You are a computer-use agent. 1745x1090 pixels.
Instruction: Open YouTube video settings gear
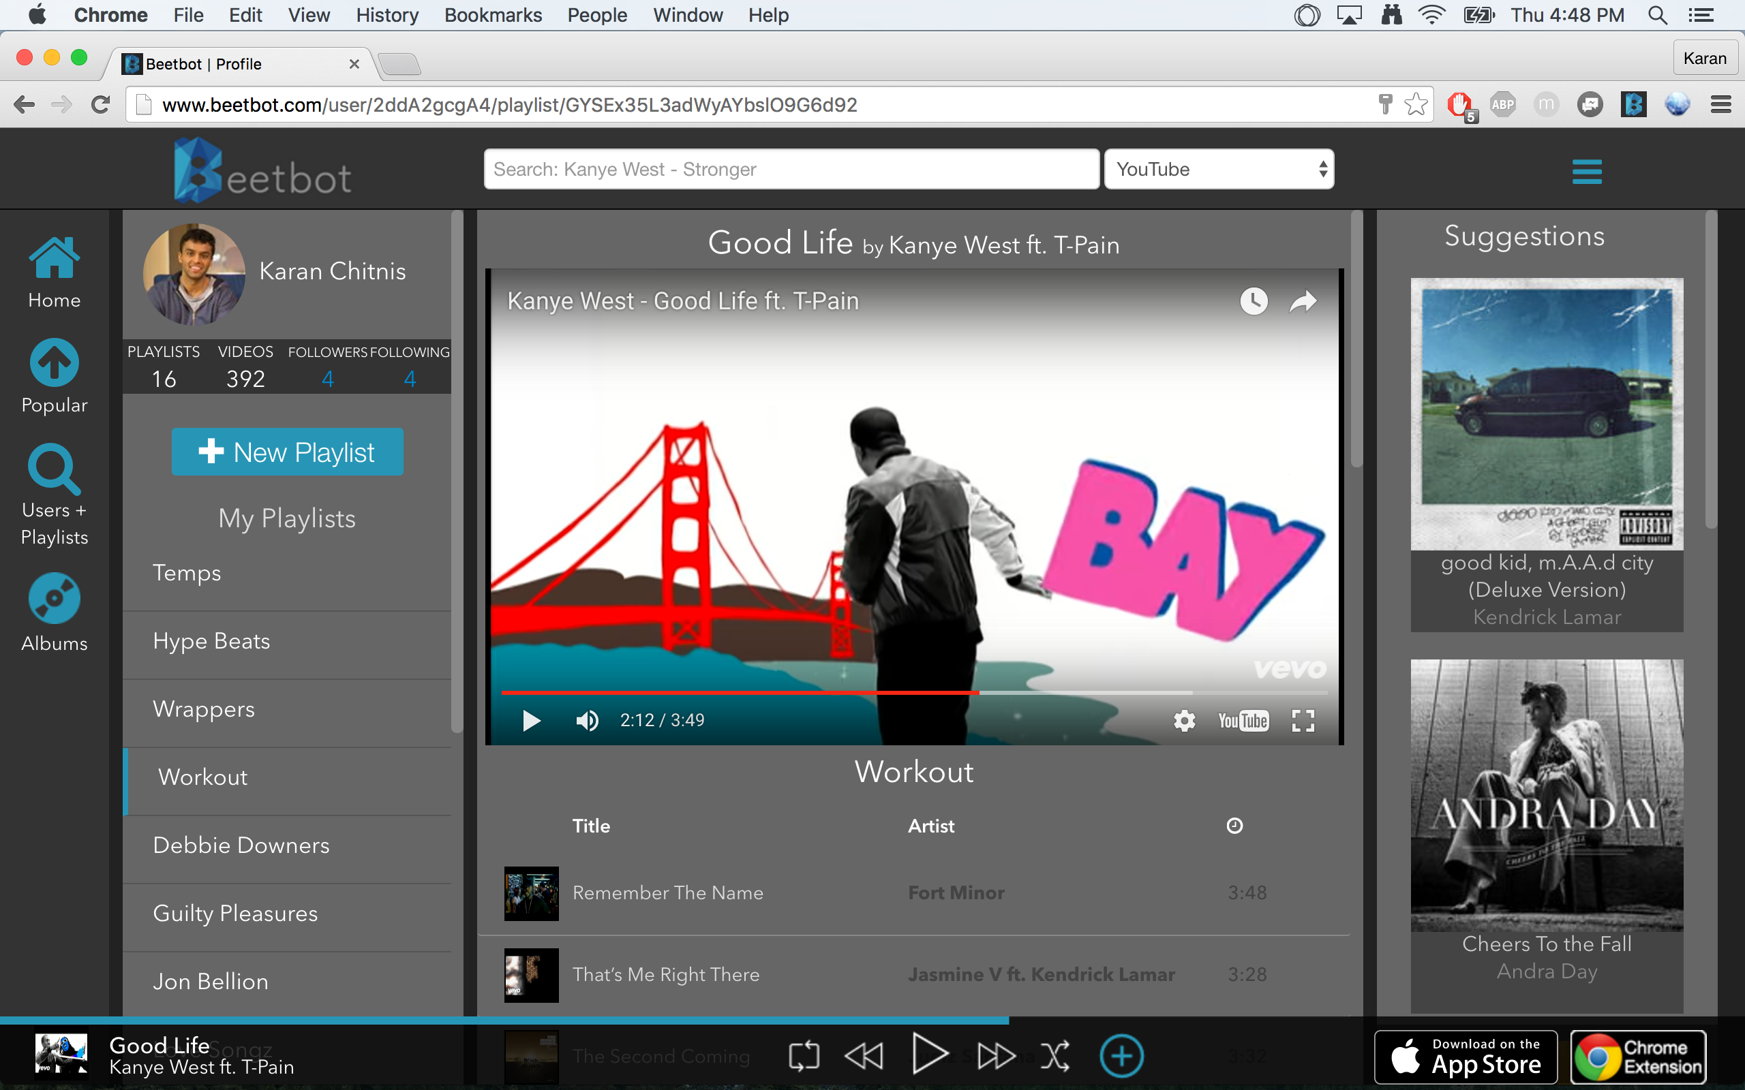(1184, 720)
